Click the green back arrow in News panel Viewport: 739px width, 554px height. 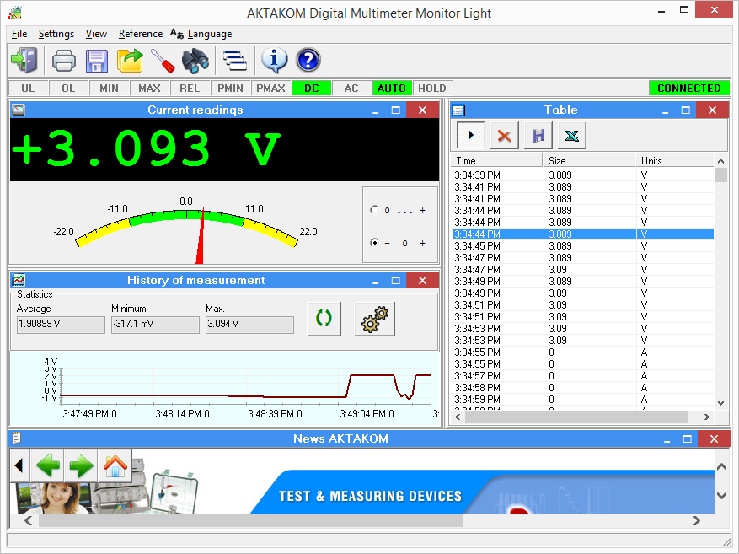click(47, 465)
